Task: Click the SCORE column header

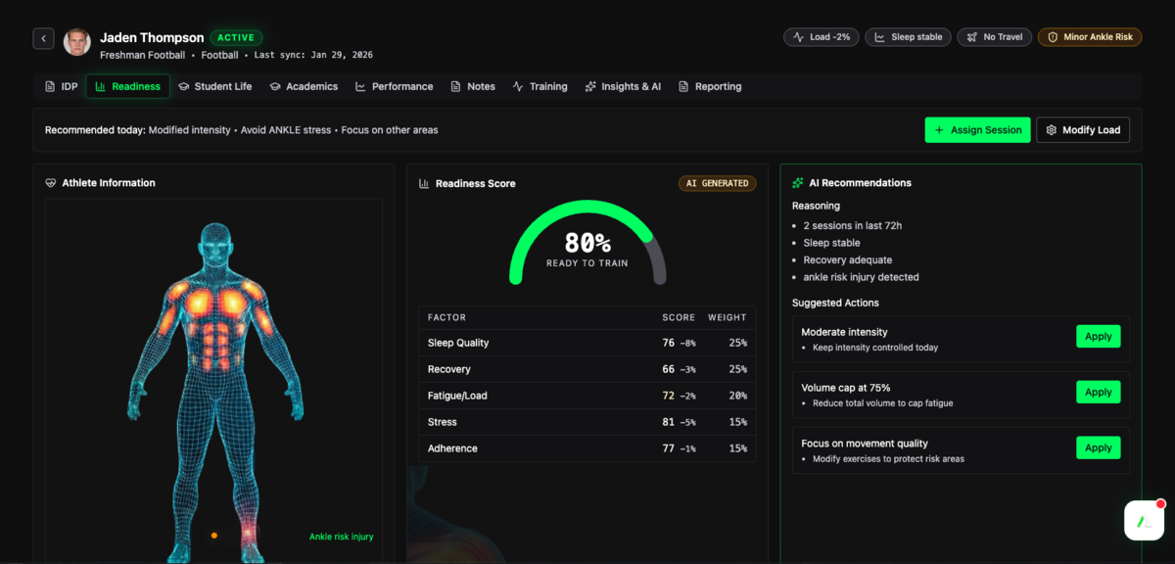Action: click(679, 317)
